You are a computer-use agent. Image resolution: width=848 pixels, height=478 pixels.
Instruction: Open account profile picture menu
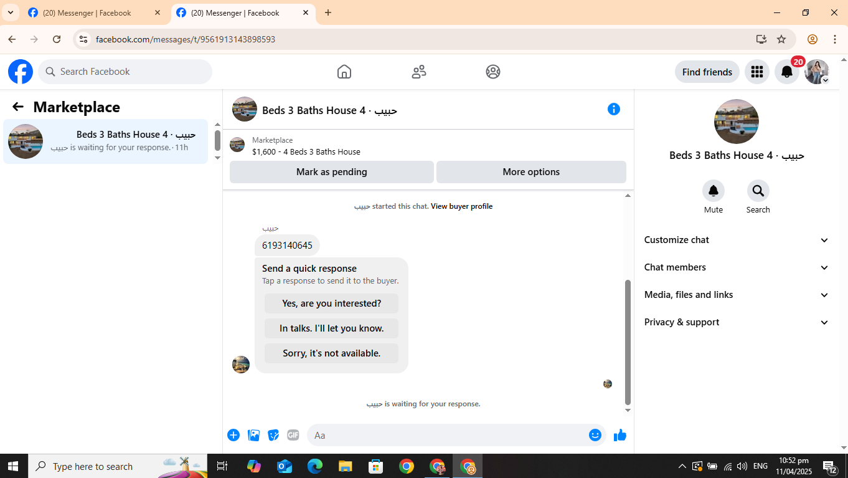(817, 72)
